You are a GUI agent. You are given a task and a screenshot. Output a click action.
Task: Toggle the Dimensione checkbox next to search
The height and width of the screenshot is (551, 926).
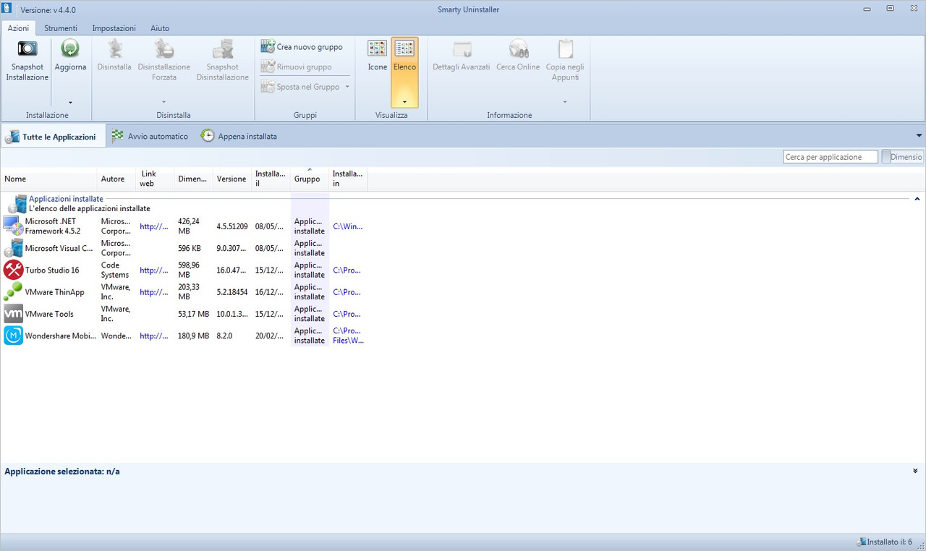coord(902,157)
